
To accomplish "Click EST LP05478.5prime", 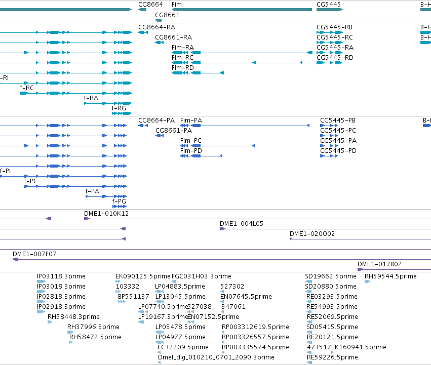I will pyautogui.click(x=181, y=327).
